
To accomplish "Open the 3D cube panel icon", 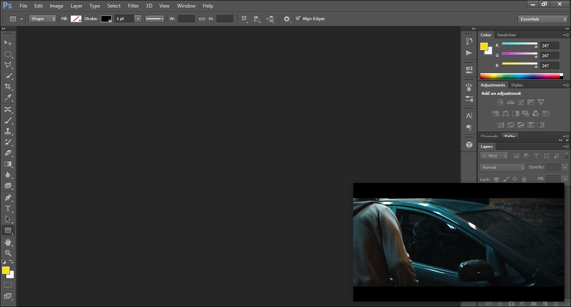I will 469,145.
